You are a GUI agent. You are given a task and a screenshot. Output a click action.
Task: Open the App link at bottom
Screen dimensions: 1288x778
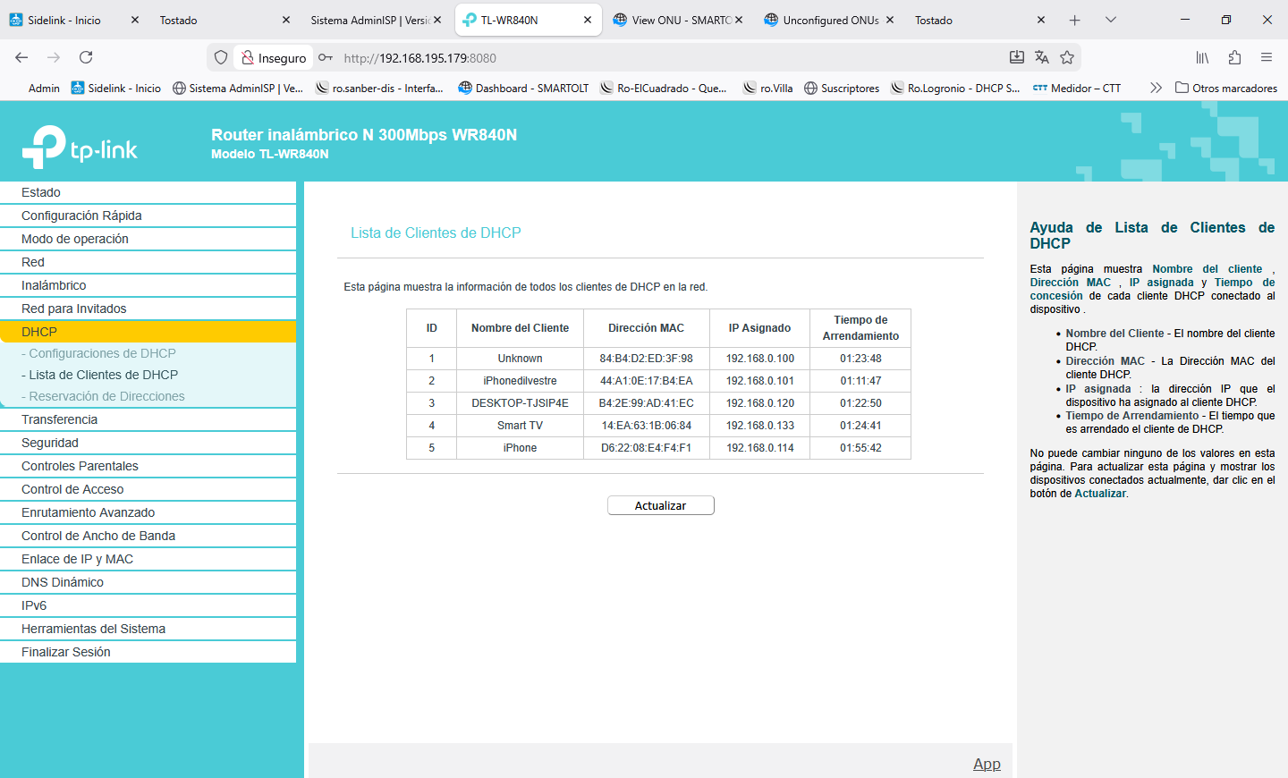coord(987,764)
